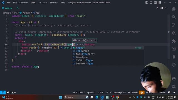
Task: Toggle the bottom Panel
Action: pyautogui.click(x=151, y=2)
